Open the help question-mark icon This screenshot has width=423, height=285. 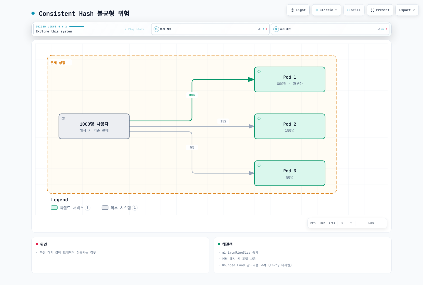click(351, 223)
